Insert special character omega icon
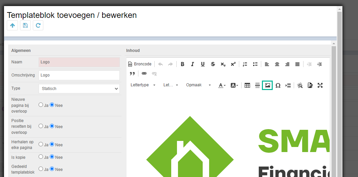Image resolution: width=358 pixels, height=177 pixels. [x=278, y=85]
